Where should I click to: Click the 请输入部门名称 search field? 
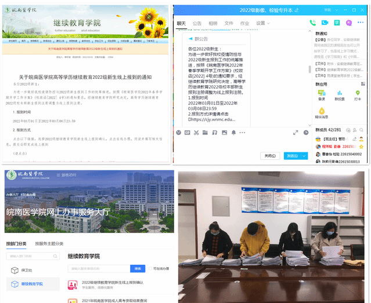point(32,256)
